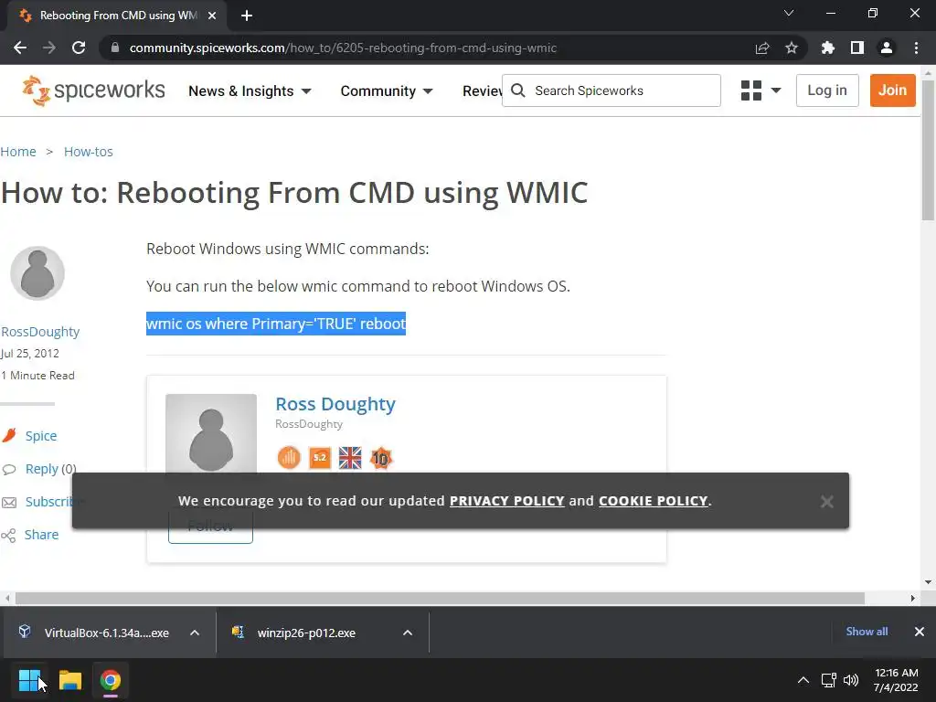Viewport: 936px width, 702px height.
Task: Click the Subscribe envelope icon
Action: coord(9,502)
